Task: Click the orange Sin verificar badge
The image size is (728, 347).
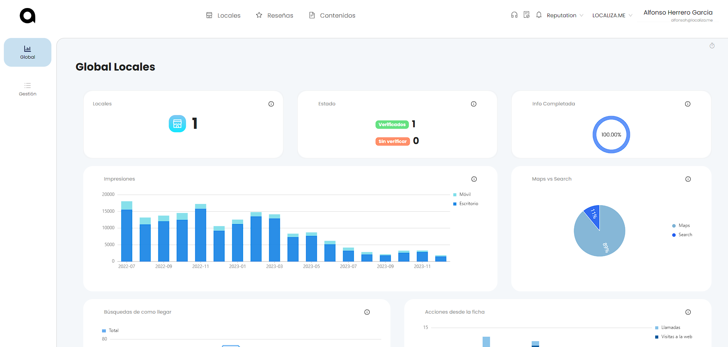Action: pyautogui.click(x=393, y=141)
